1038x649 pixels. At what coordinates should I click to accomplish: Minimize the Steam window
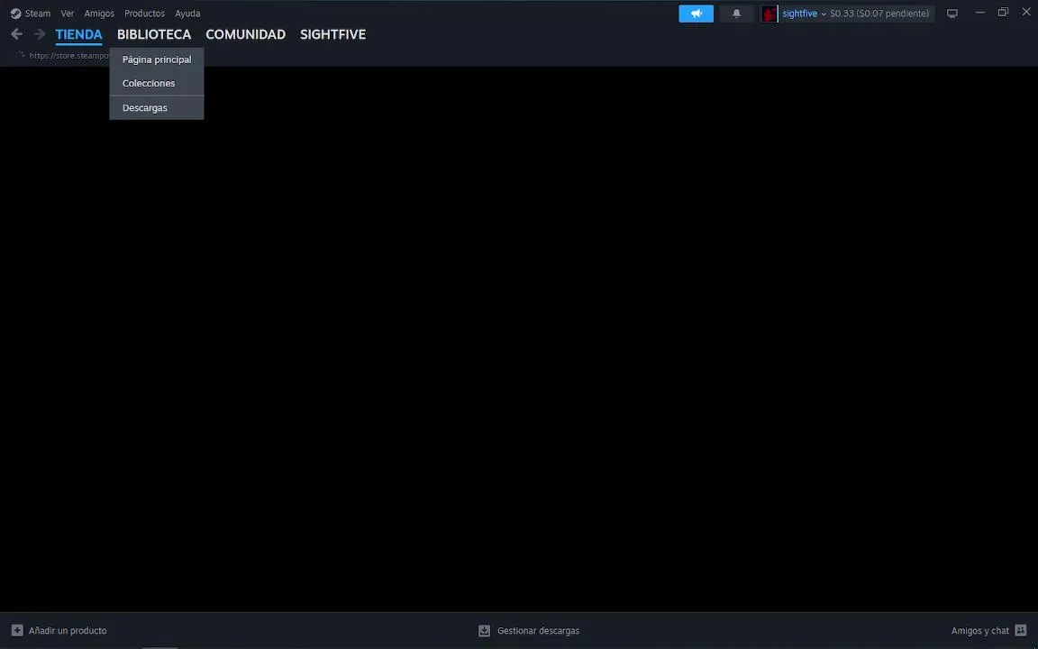[980, 13]
